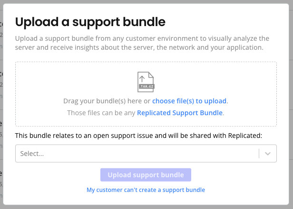The width and height of the screenshot is (293, 209).
Task: Click the "Drag your bundle(s) here" text
Action: click(107, 101)
